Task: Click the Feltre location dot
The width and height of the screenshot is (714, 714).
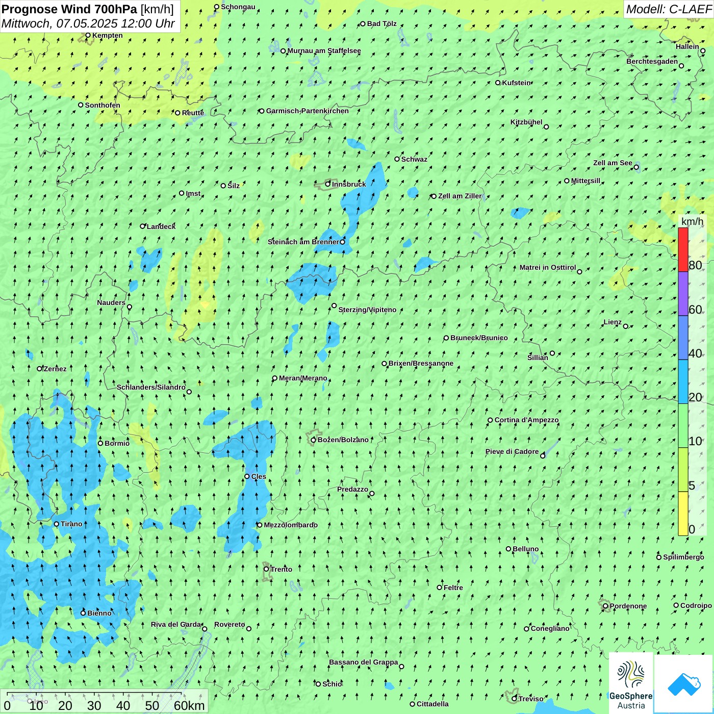Action: [x=440, y=588]
